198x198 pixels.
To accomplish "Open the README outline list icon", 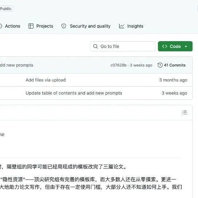I will 185,112.
